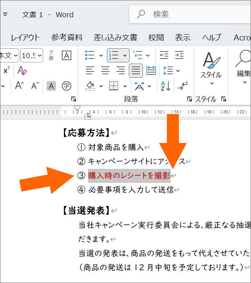The image size is (251, 283).
Task: Click the bullet list icon
Action: tap(90, 55)
